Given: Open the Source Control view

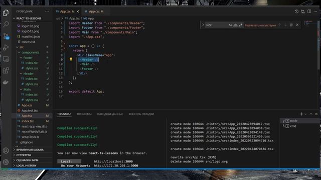Looking at the screenshot, I should point(6,36).
